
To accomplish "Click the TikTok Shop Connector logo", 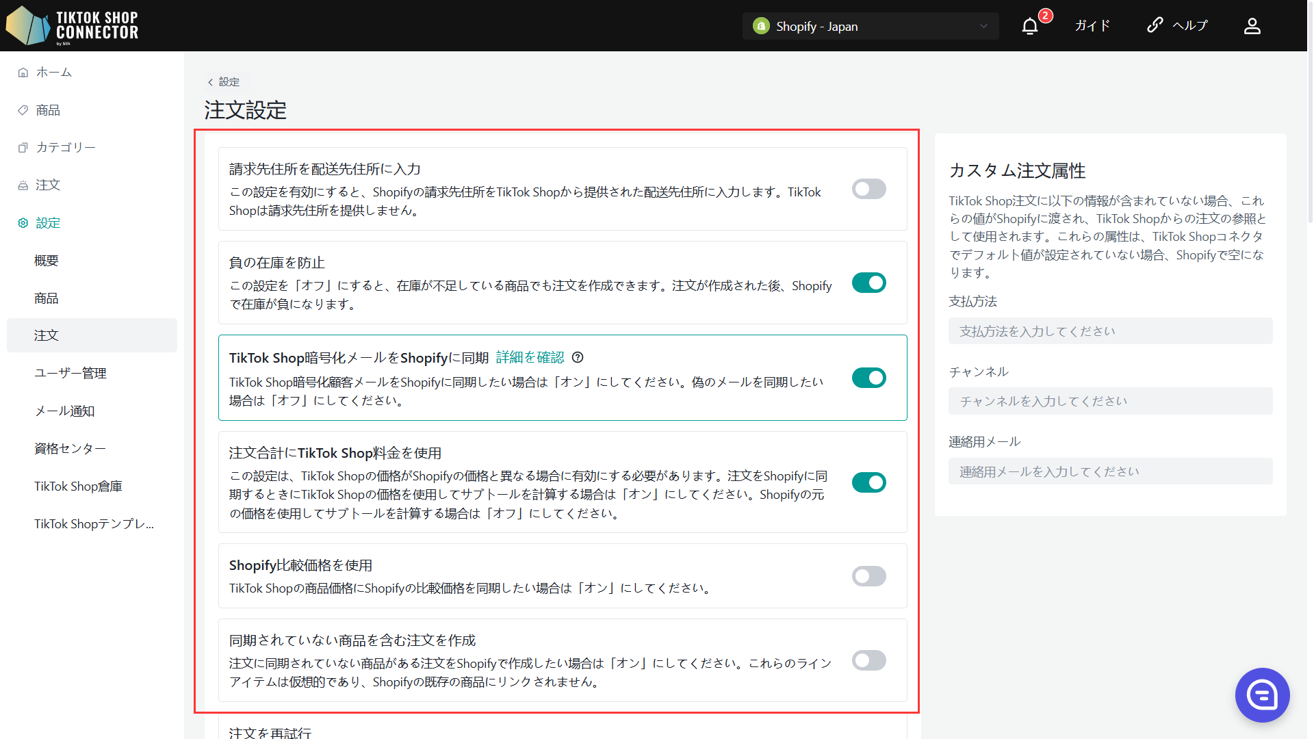I will pos(72,26).
